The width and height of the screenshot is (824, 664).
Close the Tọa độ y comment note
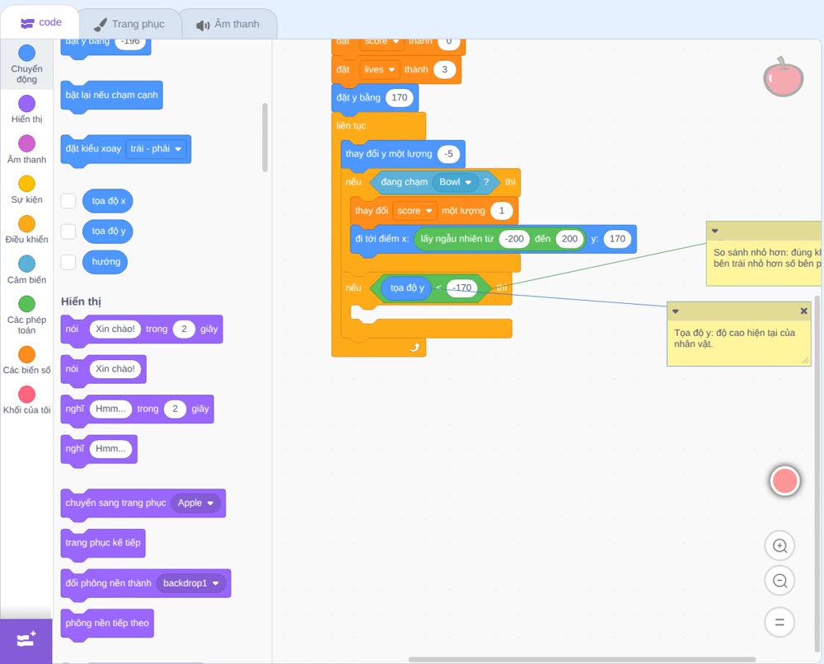tap(803, 311)
